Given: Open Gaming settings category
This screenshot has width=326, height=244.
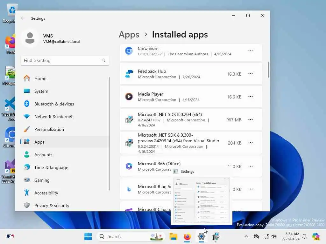Looking at the screenshot, I should click(64, 180).
